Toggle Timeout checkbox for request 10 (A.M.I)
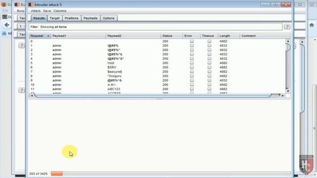The width and height of the screenshot is (317, 178). 209,85
